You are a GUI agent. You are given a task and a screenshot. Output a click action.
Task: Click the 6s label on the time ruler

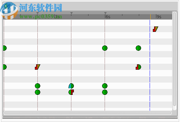107,17
